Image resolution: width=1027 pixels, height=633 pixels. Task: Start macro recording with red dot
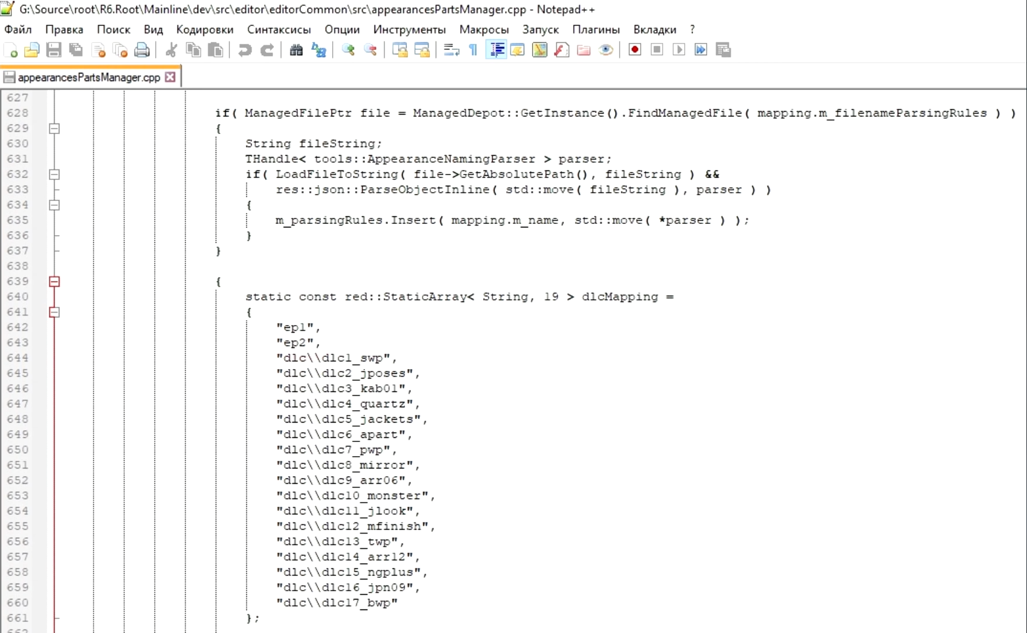[635, 50]
